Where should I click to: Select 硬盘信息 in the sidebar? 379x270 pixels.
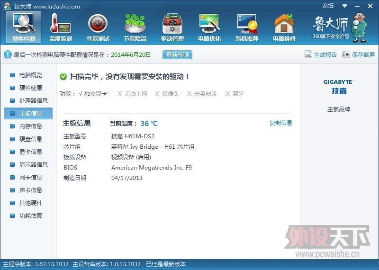tap(28, 139)
